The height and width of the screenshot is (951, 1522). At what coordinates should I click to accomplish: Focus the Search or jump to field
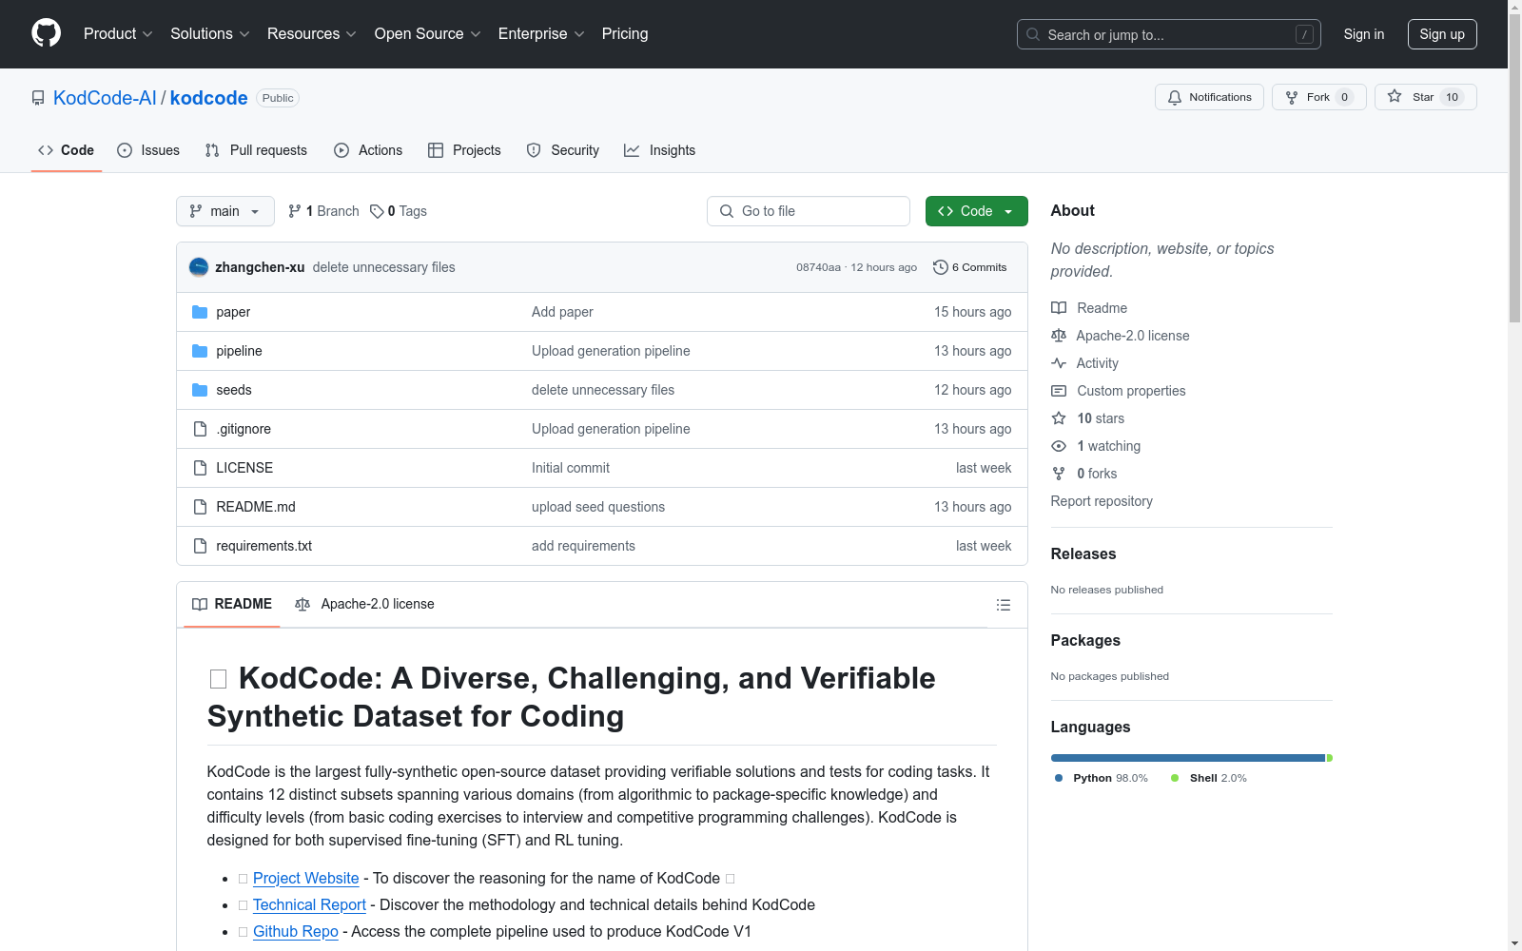[1169, 34]
